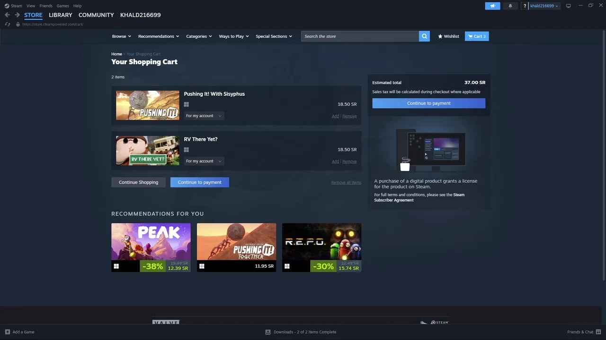
Task: Open the PEAK recommendation image
Action: (x=151, y=242)
